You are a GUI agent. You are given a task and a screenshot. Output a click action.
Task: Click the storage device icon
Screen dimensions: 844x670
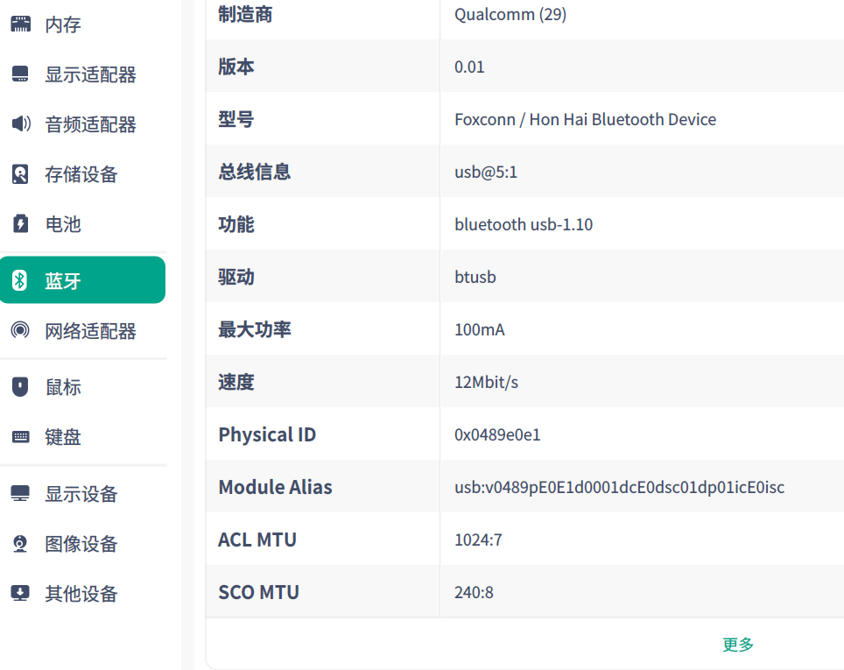click(x=20, y=174)
